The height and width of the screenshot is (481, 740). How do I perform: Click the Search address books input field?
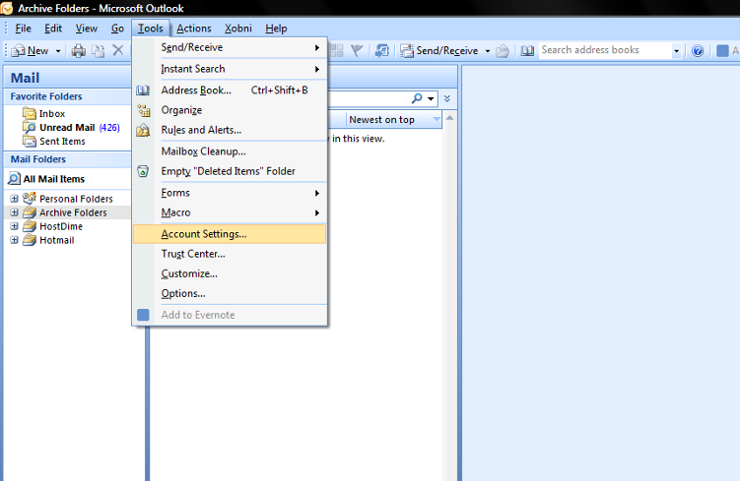tap(605, 50)
